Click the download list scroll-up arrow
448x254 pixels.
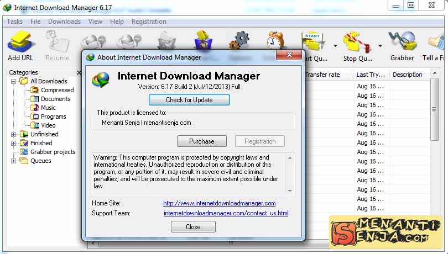tap(435, 73)
